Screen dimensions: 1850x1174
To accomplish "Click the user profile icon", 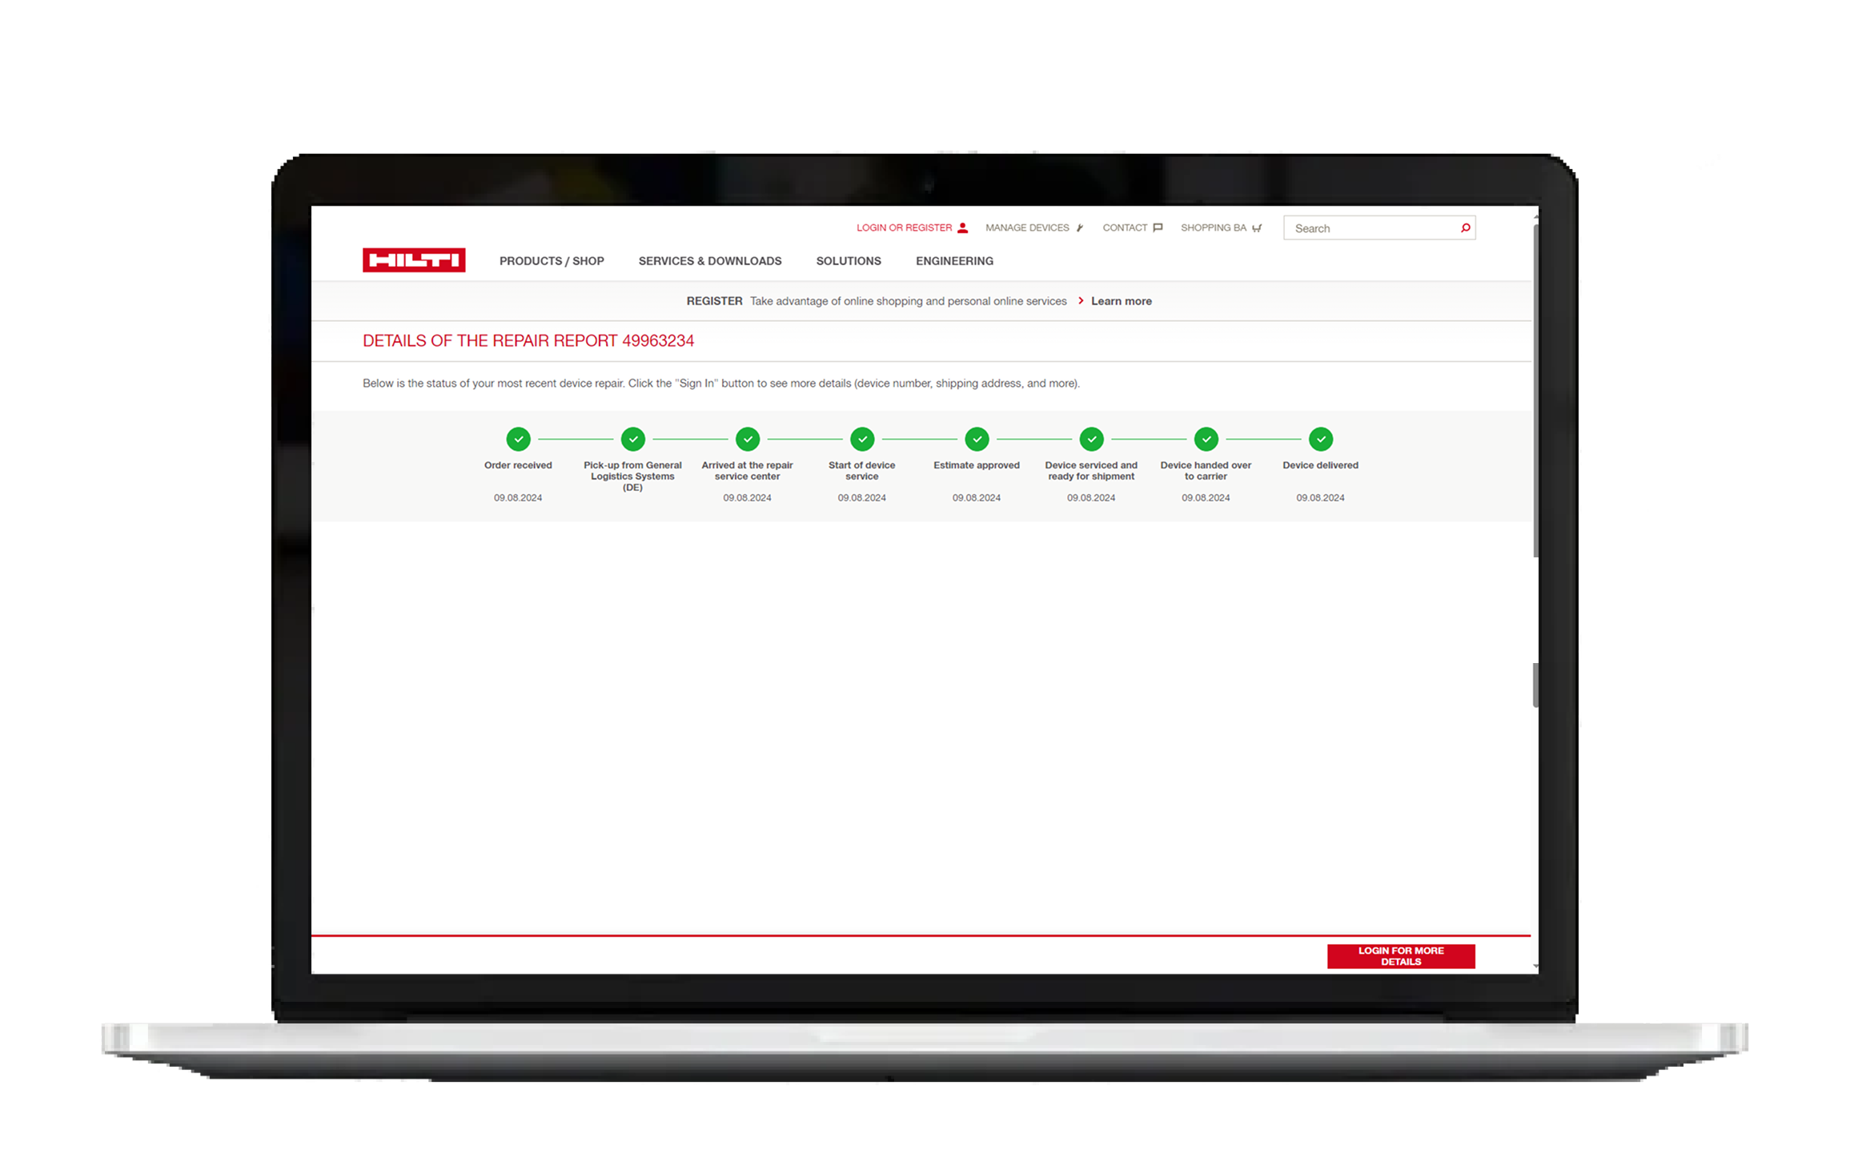I will point(963,228).
